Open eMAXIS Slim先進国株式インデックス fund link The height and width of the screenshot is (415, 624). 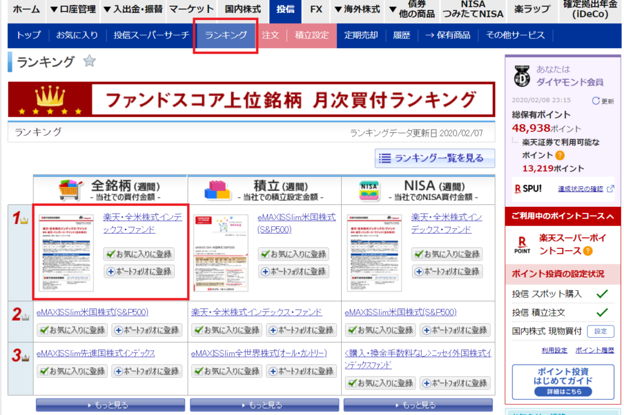[96, 353]
